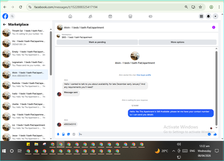Choose a sticker icon
This screenshot has width=224, height=161.
tap(69, 134)
